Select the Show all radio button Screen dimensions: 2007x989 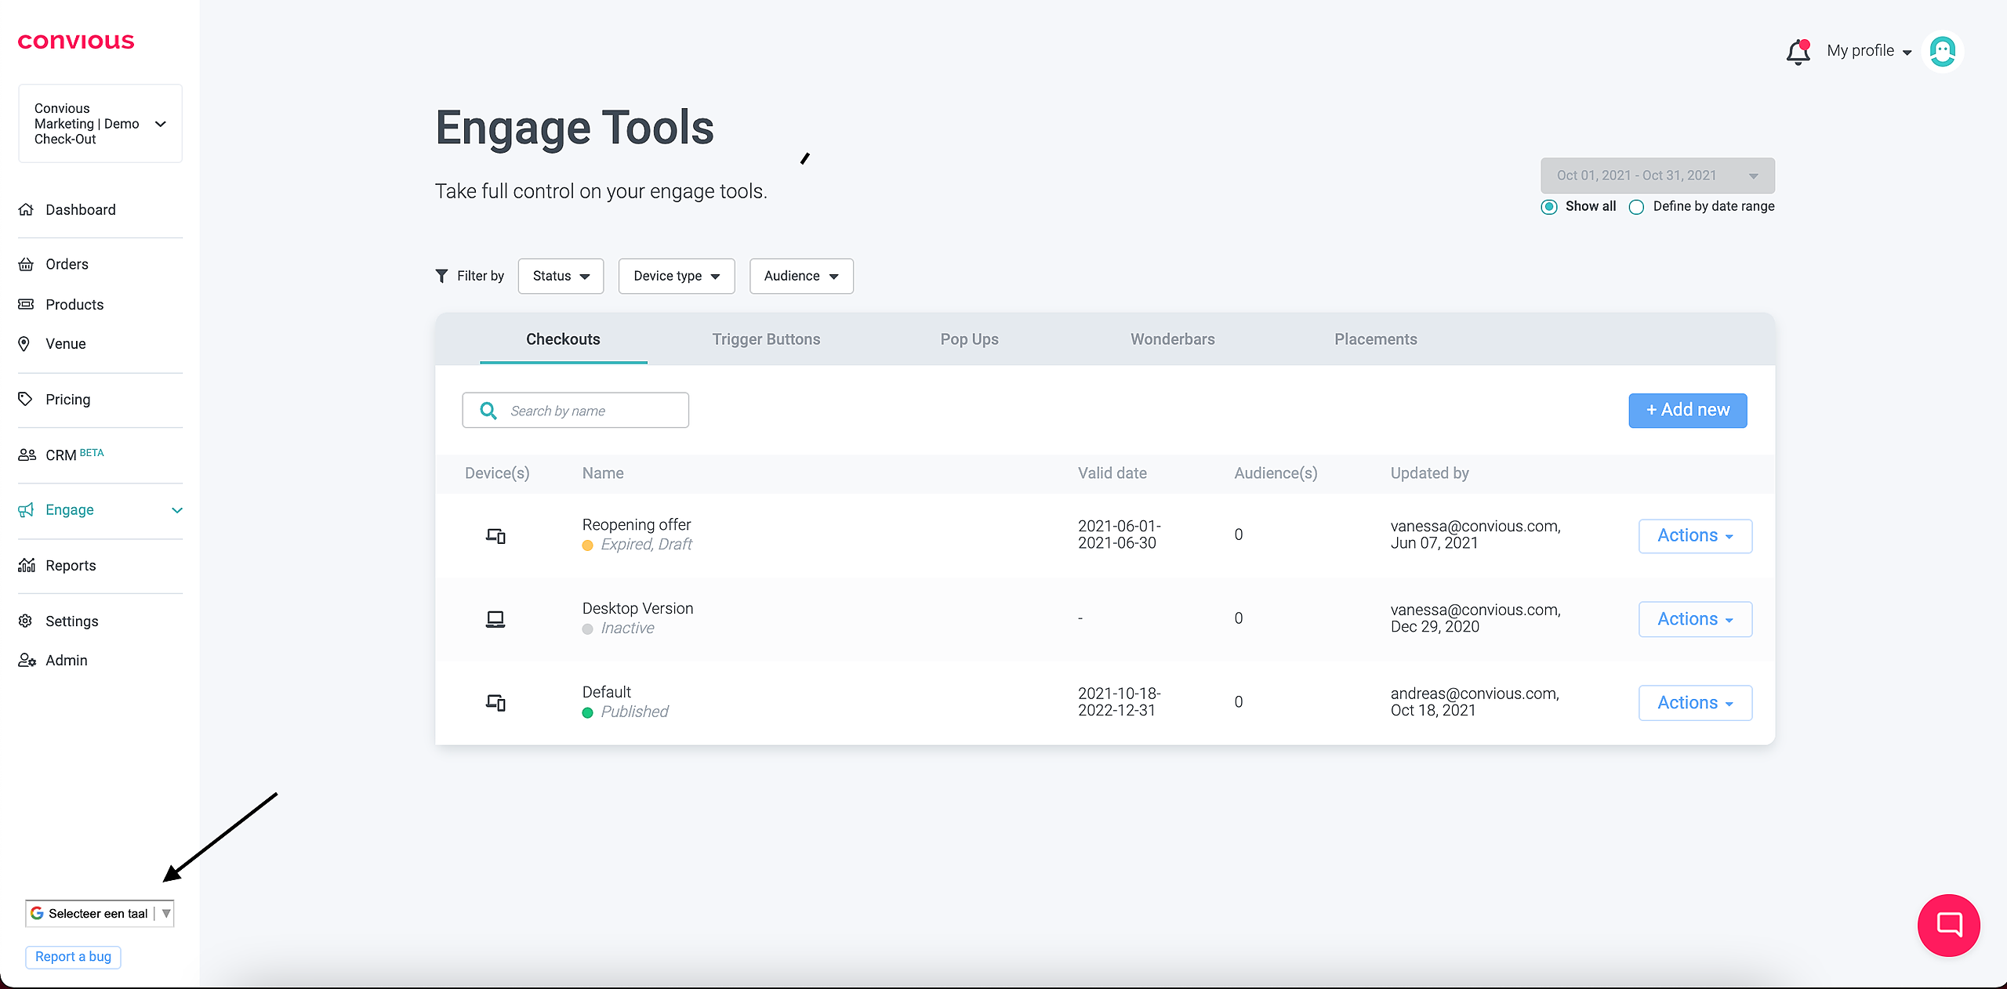1549,207
